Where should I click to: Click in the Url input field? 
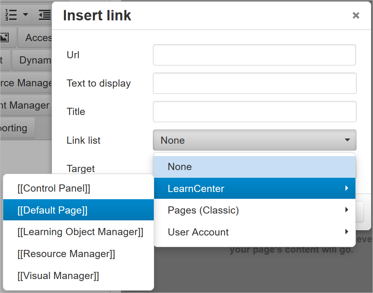pos(254,55)
